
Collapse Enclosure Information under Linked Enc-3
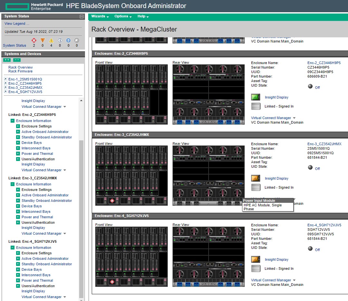(13, 184)
